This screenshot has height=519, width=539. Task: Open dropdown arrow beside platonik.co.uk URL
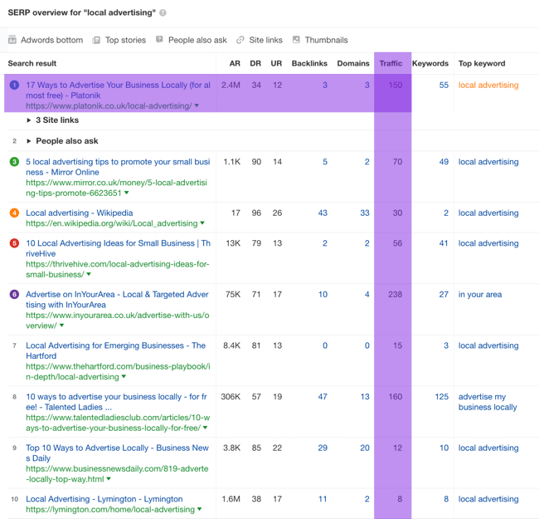click(197, 106)
